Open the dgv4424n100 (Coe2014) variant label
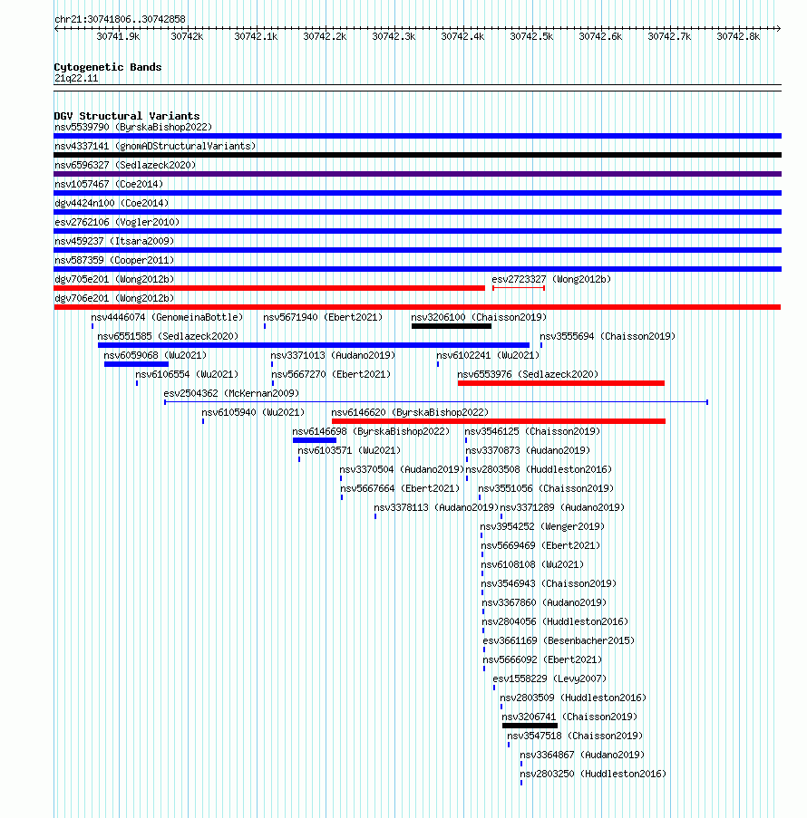Viewport: 807px width, 818px height. [x=112, y=204]
